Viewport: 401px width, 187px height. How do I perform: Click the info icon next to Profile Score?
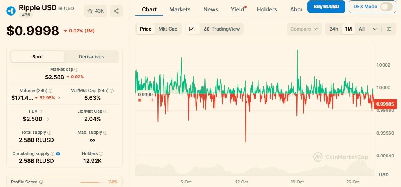[x=41, y=182]
